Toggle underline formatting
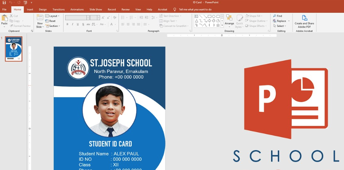Screen dimensions: 344x170 (x=77, y=24)
